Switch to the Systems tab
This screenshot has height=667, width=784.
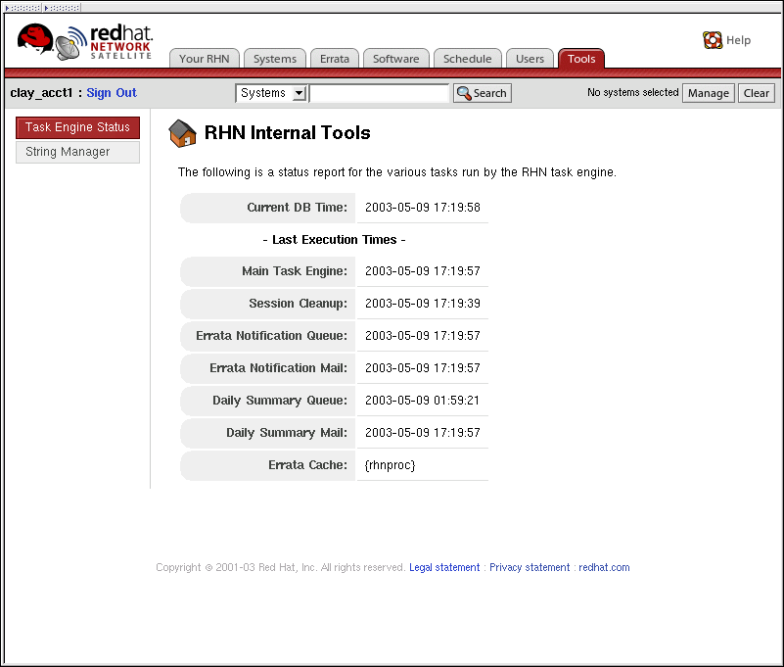[275, 59]
